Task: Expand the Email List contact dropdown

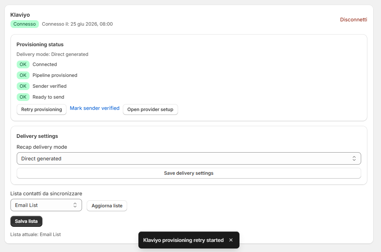Action: (46, 205)
